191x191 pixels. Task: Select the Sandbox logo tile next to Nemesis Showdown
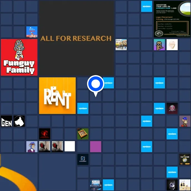click(x=108, y=185)
